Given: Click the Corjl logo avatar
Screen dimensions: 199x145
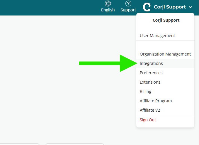Looking at the screenshot, I should click(147, 7).
